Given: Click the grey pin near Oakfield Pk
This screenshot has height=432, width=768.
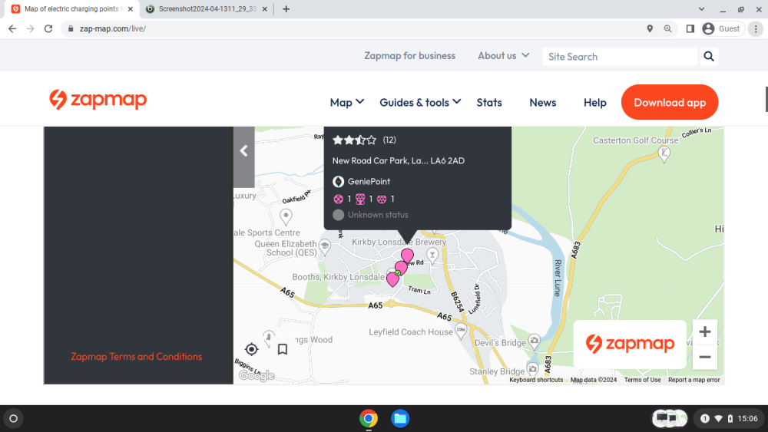Looking at the screenshot, I should 286,216.
